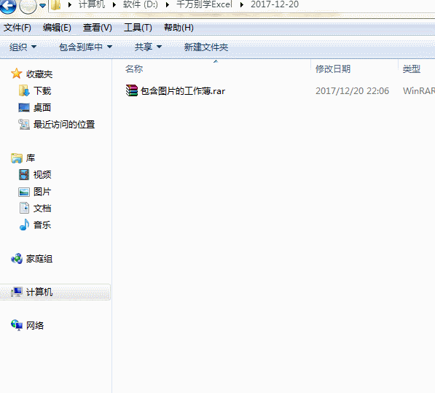Click the Forward navigation arrow button
The height and width of the screenshot is (393, 435).
28,6
